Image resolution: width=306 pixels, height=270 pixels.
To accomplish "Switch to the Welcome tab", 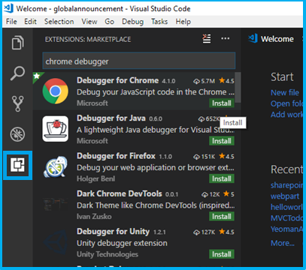I will coord(272,39).
